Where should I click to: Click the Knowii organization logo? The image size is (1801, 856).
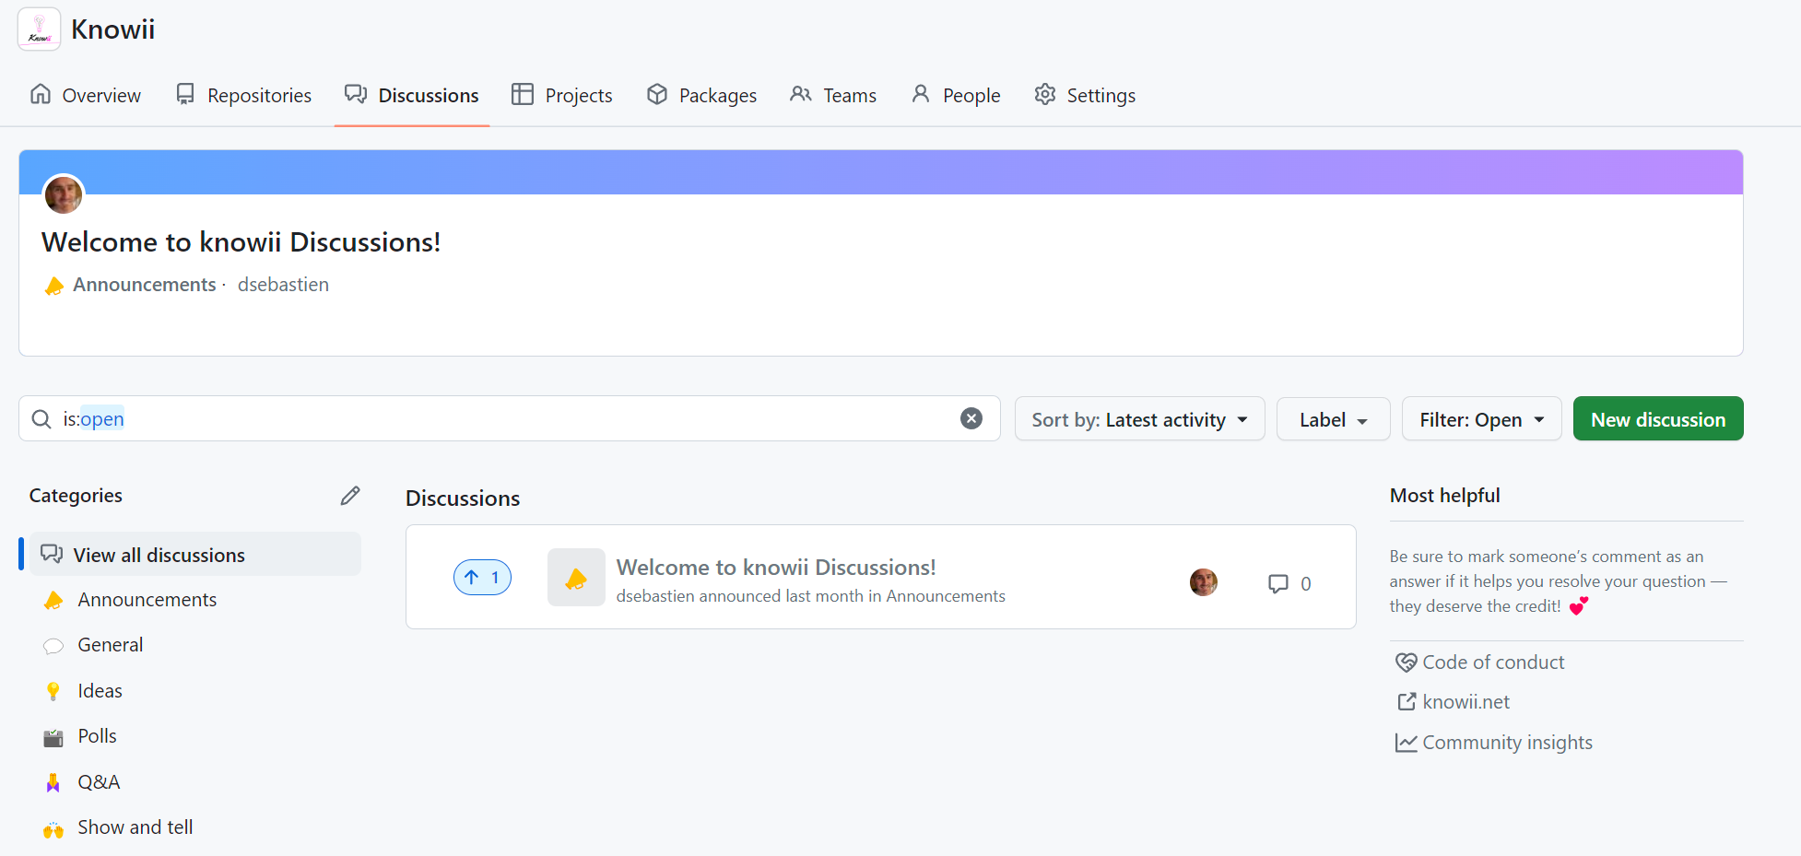39,29
